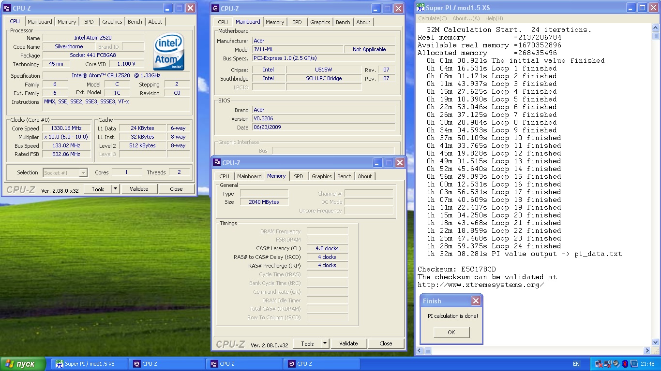Click OK in the Finish dialog
This screenshot has width=661, height=371.
click(451, 332)
